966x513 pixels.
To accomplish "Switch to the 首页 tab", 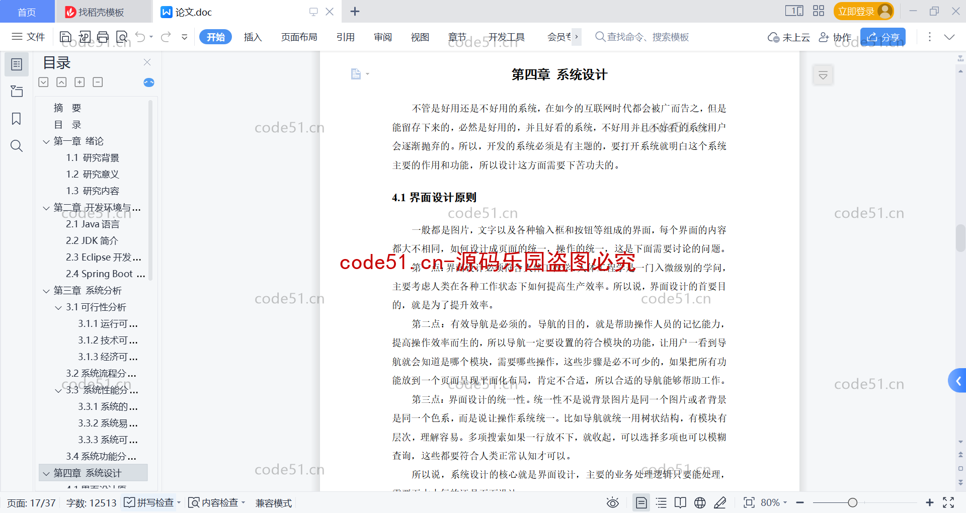I will tap(27, 12).
